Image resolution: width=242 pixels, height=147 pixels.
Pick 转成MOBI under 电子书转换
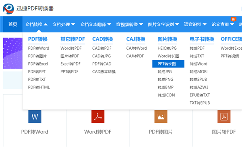point(198,71)
